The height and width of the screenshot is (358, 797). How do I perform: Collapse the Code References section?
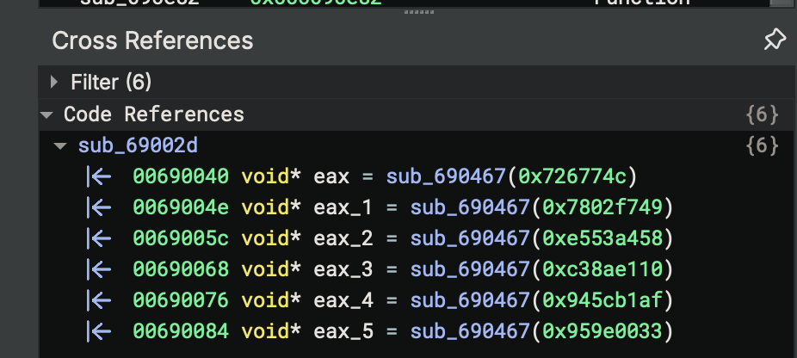[46, 115]
